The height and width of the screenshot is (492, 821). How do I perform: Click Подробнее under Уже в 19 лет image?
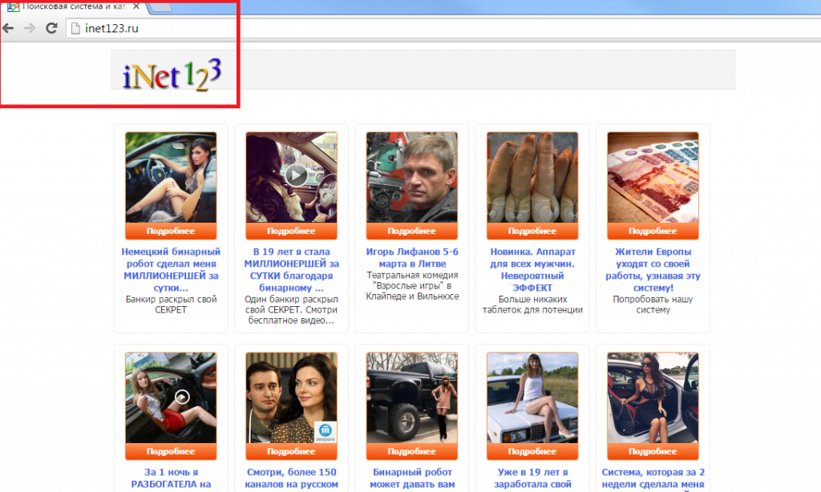pos(532,451)
